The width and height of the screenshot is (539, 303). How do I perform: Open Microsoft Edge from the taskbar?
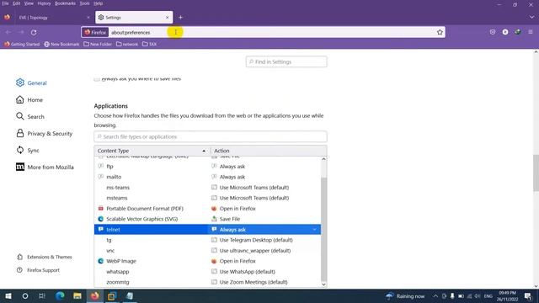pos(60,295)
